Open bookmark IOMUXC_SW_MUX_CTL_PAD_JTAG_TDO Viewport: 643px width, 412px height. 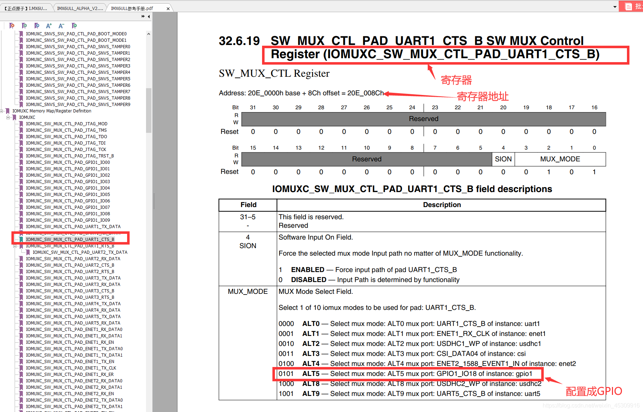pos(66,137)
